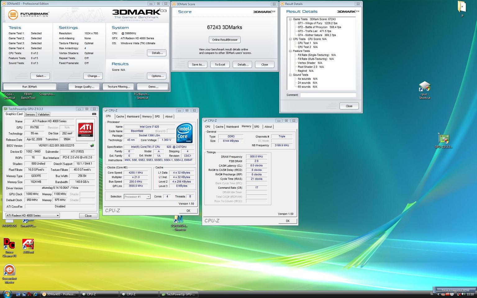Open the ATITool desktop icon
The image size is (477, 298).
(28, 246)
